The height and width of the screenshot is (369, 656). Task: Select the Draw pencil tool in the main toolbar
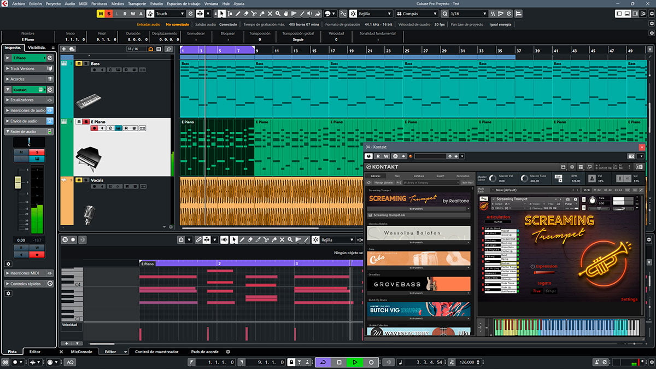(237, 13)
